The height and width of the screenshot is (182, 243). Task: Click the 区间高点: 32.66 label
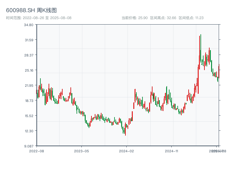tap(163, 18)
